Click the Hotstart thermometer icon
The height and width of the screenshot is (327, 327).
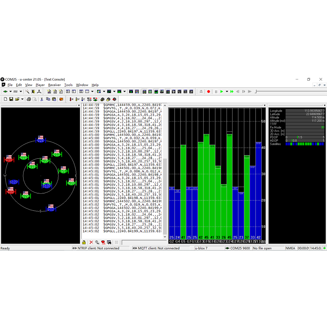point(72,99)
